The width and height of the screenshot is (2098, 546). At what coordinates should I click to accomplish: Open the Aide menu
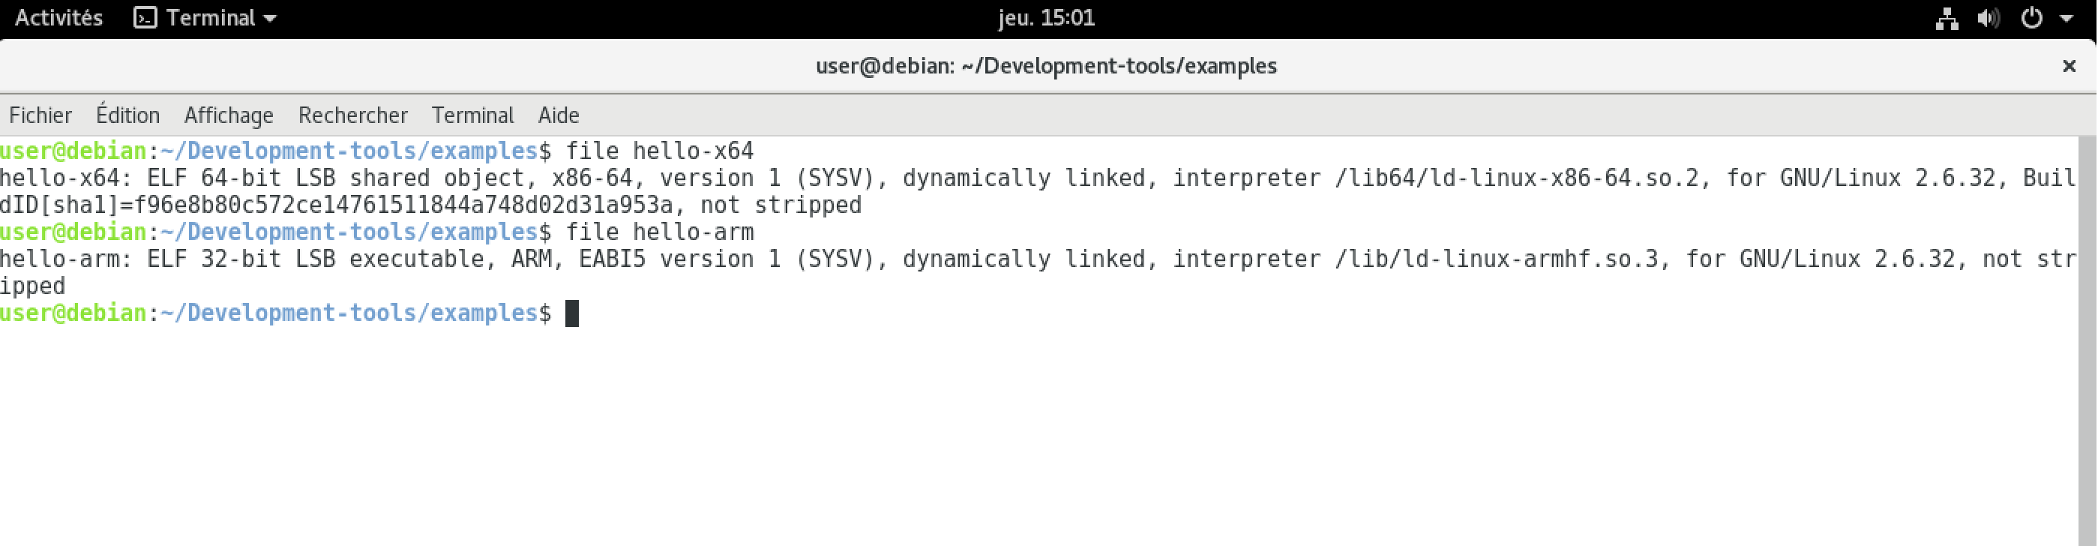(x=559, y=115)
